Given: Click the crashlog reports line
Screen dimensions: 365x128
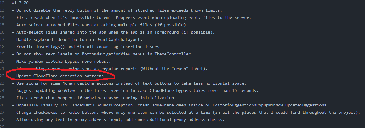Looking at the screenshot, I should 110,69.
